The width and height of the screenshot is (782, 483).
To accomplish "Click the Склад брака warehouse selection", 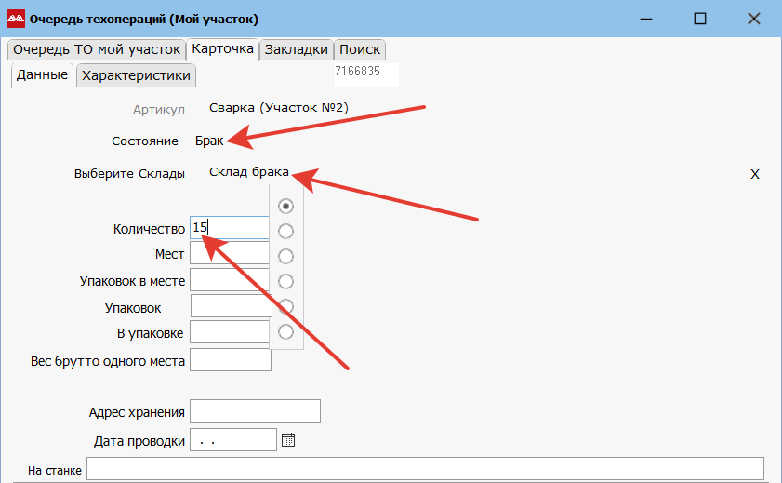I will (248, 173).
